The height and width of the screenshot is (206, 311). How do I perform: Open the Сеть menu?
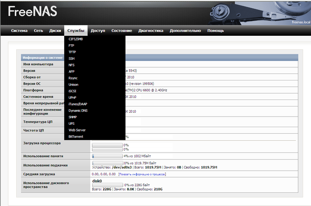pos(38,31)
